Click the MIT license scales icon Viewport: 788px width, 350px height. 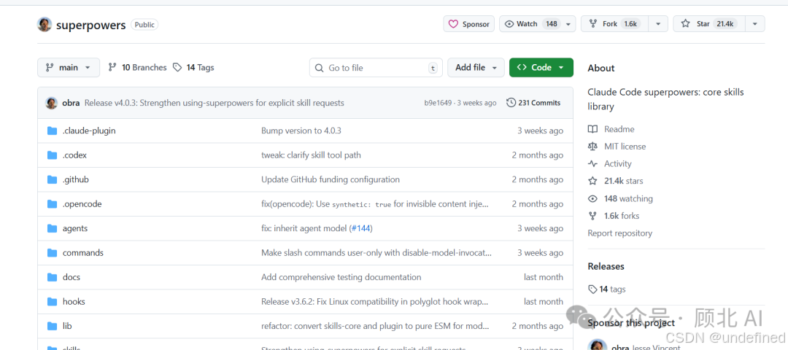593,147
